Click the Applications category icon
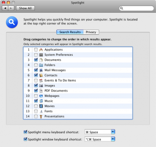Screen dimensions: 156x147 [41, 50]
